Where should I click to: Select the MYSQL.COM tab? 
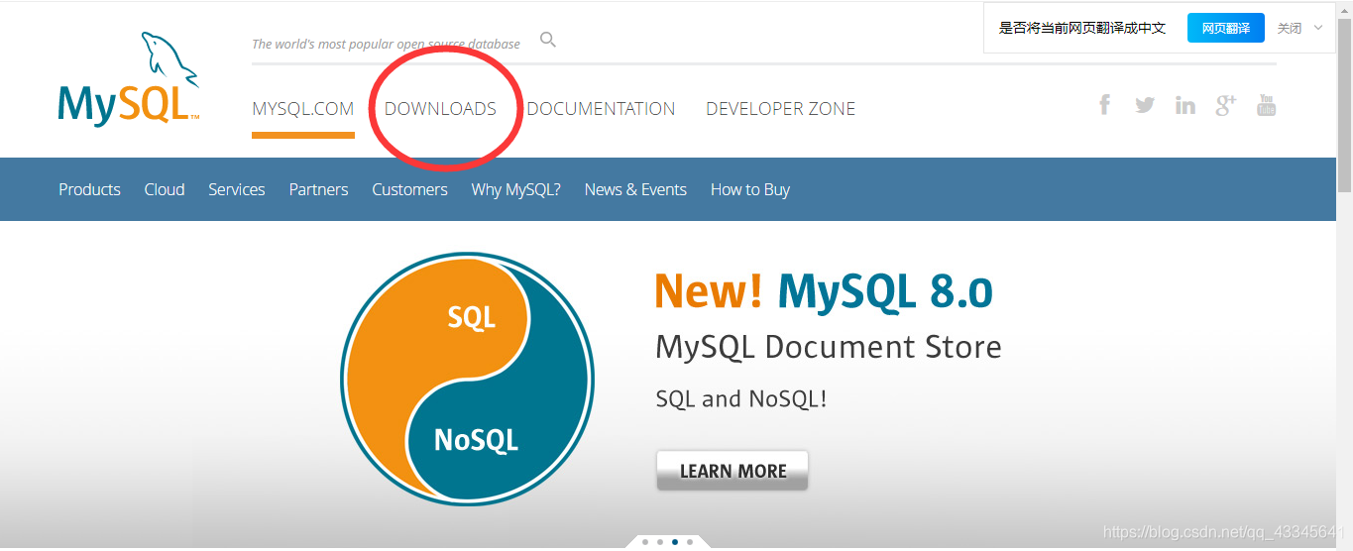pyautogui.click(x=303, y=109)
